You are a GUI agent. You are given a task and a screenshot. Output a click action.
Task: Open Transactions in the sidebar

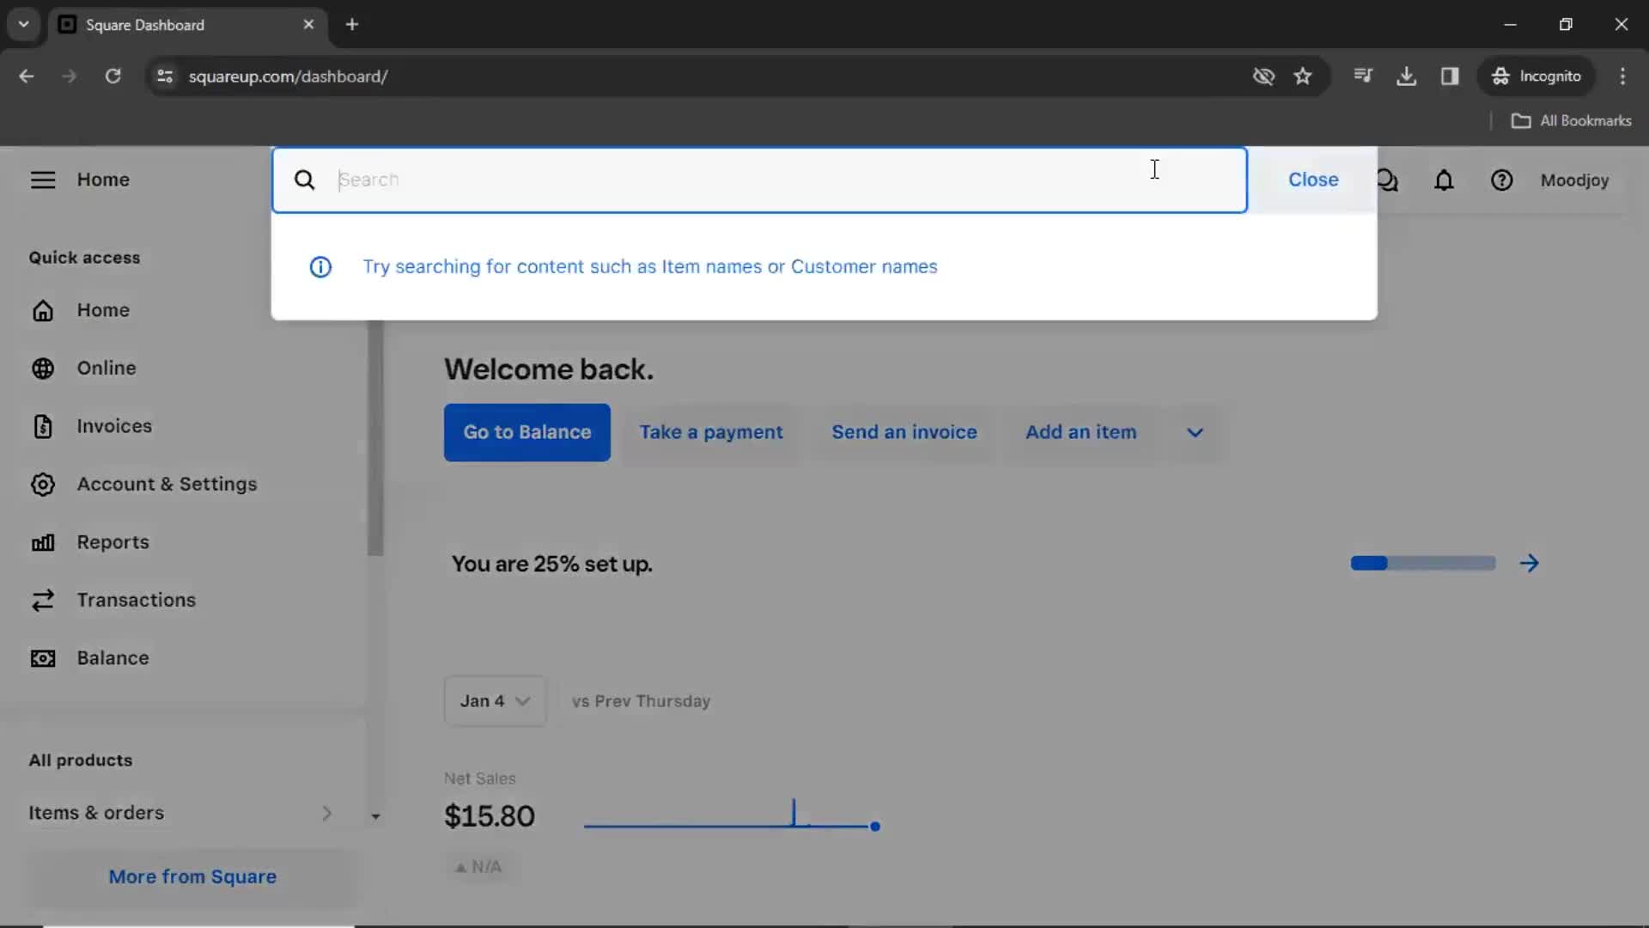coord(136,600)
